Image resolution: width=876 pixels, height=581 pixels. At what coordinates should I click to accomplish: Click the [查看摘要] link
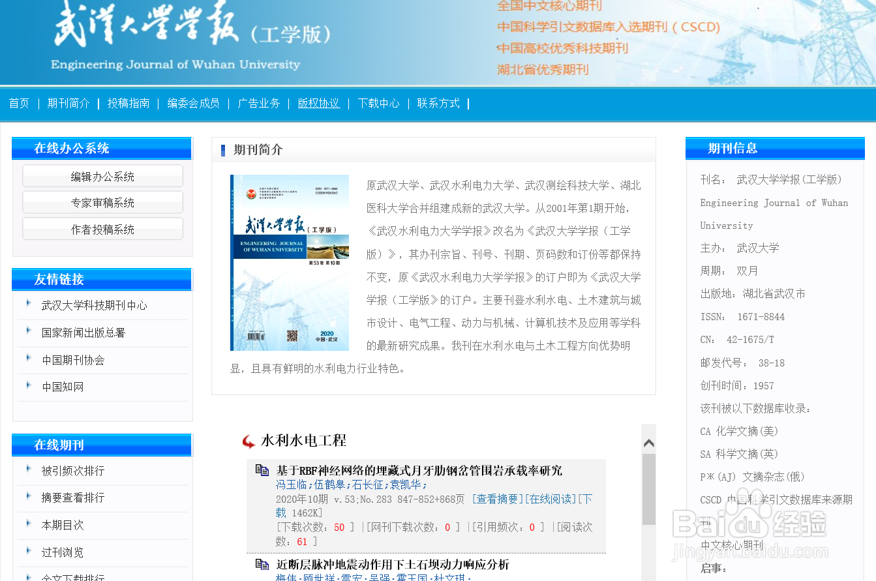pos(498,499)
